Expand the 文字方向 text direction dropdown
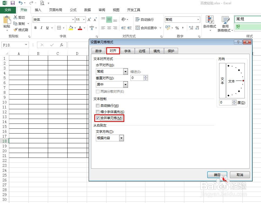 click(121, 138)
